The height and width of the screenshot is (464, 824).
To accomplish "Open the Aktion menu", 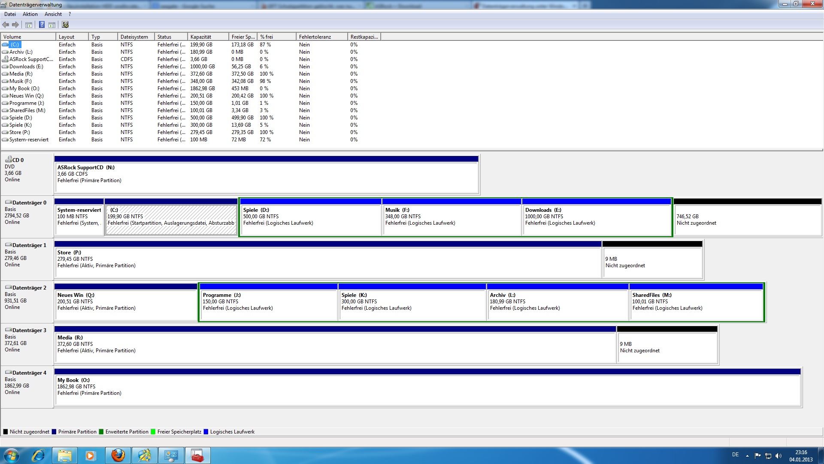I will coord(30,14).
